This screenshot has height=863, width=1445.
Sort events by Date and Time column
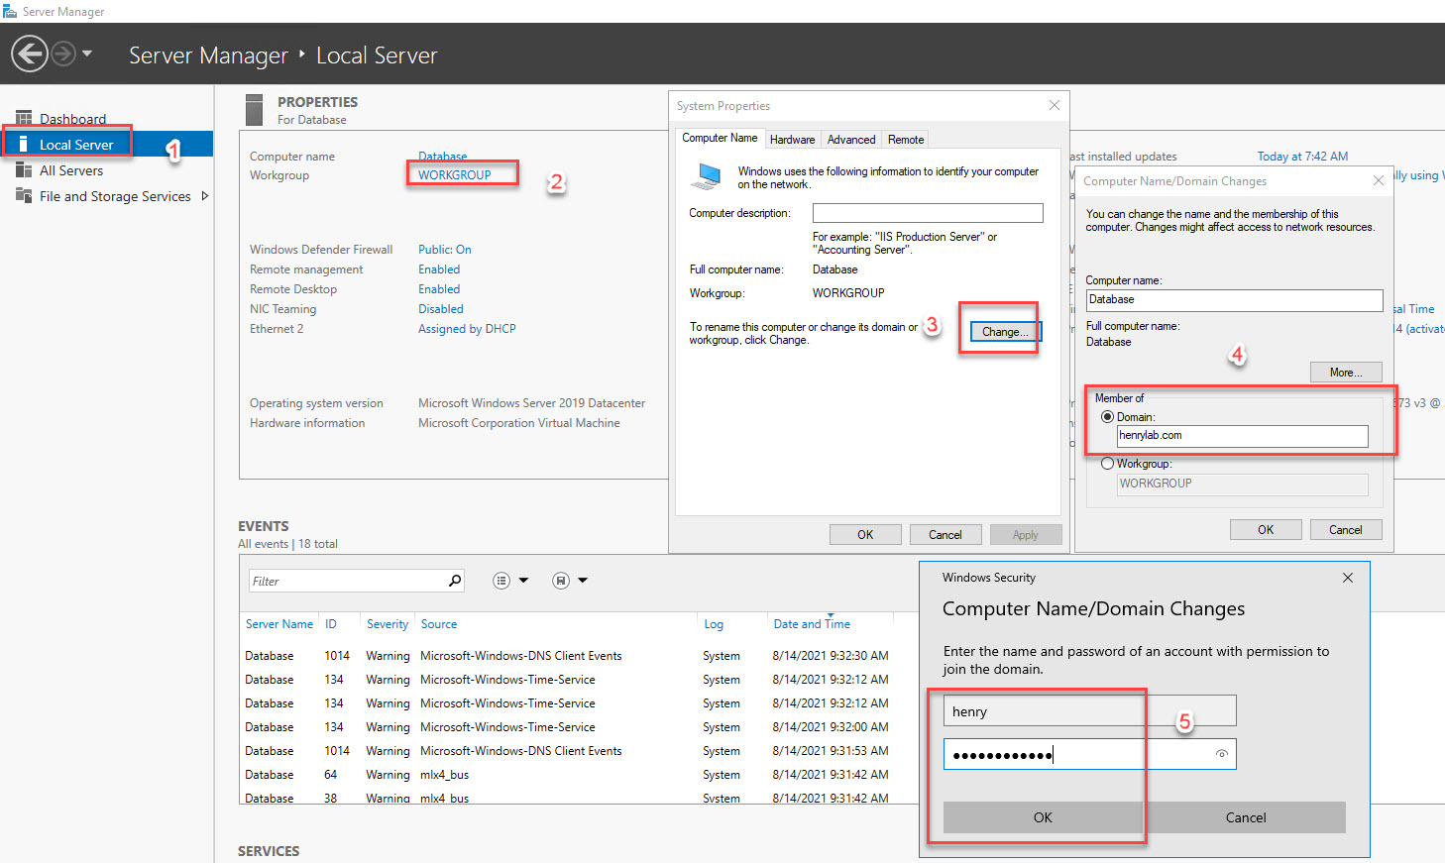(812, 624)
